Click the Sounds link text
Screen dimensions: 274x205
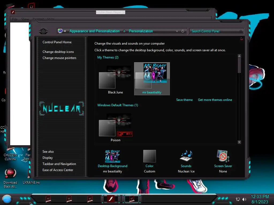coord(186,166)
